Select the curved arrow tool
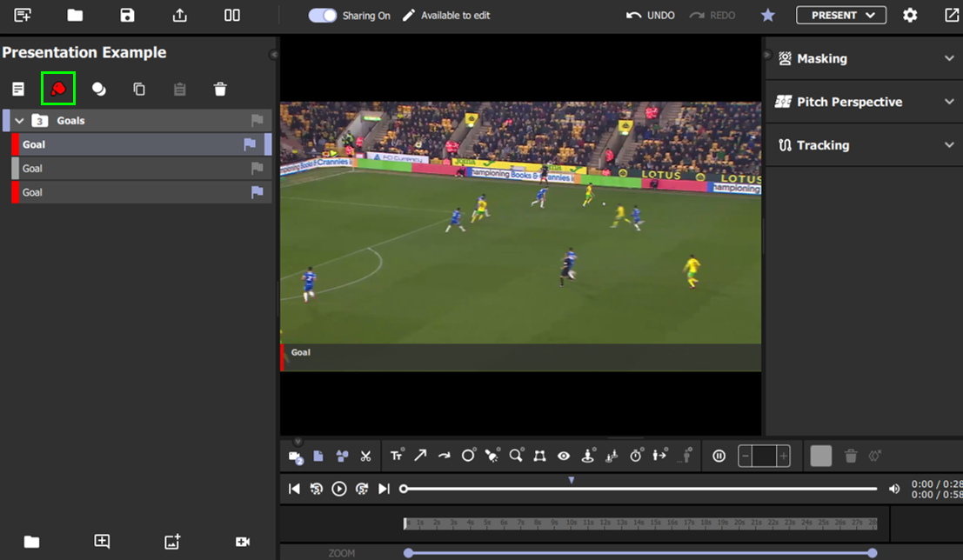The width and height of the screenshot is (963, 560). [444, 456]
